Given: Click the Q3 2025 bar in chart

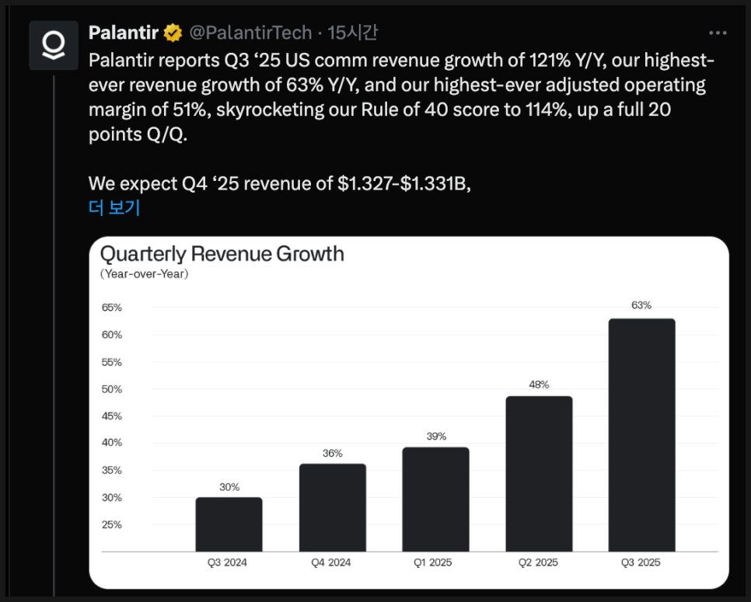Looking at the screenshot, I should pyautogui.click(x=641, y=435).
